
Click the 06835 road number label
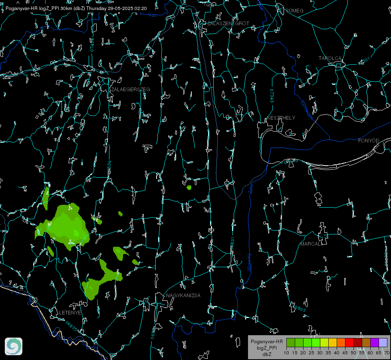coord(71,326)
